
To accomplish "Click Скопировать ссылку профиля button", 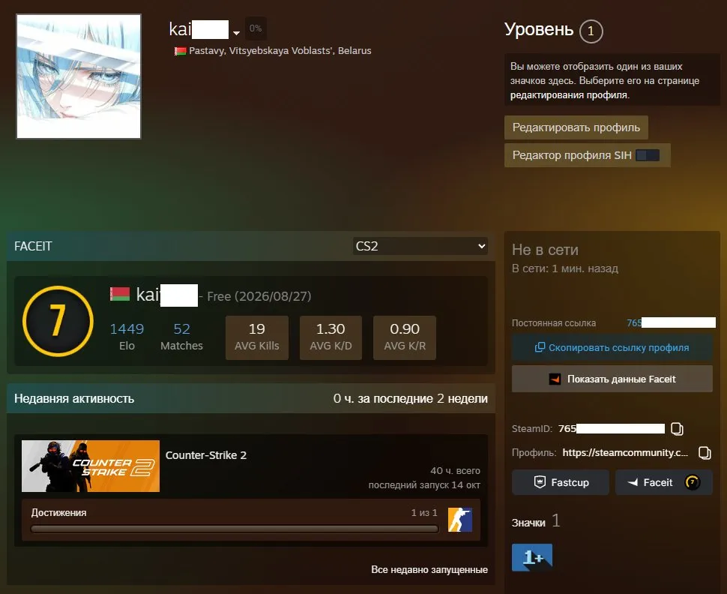I will pos(612,347).
